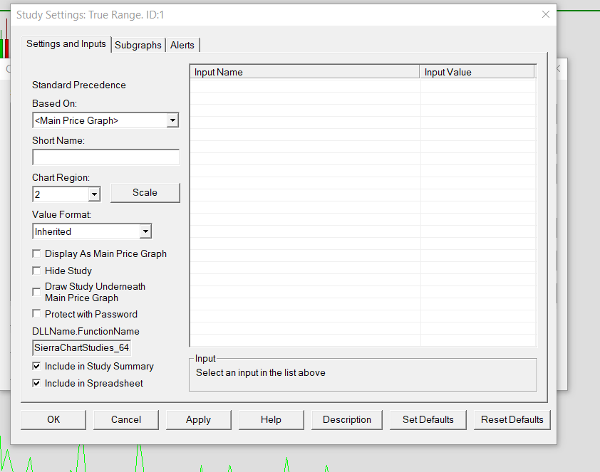Select the Settings and Inputs tab

click(66, 44)
